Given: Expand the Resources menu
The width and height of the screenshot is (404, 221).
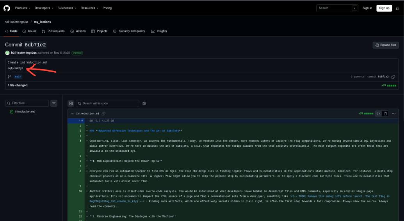Looking at the screenshot, I should pyautogui.click(x=89, y=8).
